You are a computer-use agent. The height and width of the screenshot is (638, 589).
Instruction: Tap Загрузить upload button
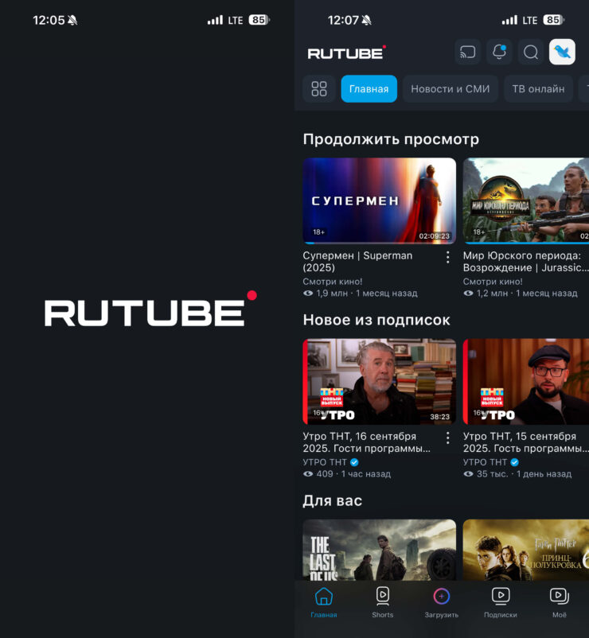tap(441, 603)
